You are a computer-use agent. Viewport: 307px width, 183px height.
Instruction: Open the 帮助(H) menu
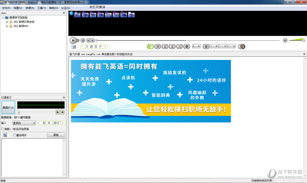click(54, 8)
